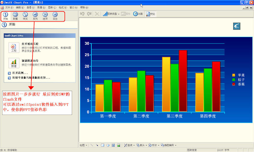Open the 格式 (Format) menu
254x152 pixels.
click(x=63, y=7)
